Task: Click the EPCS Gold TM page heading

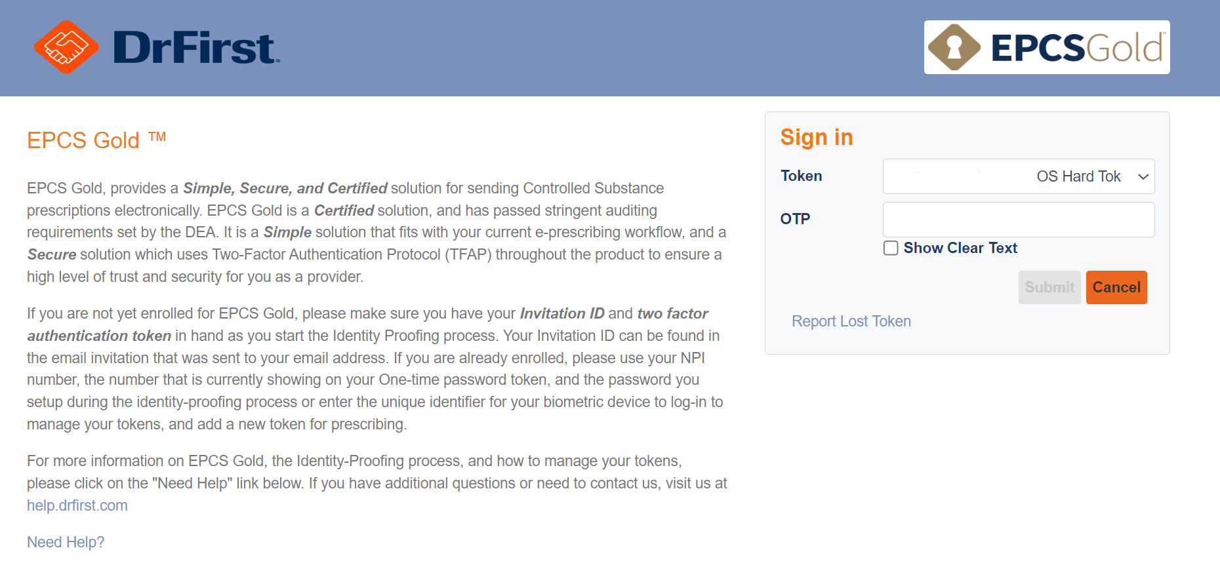Action: [x=96, y=140]
